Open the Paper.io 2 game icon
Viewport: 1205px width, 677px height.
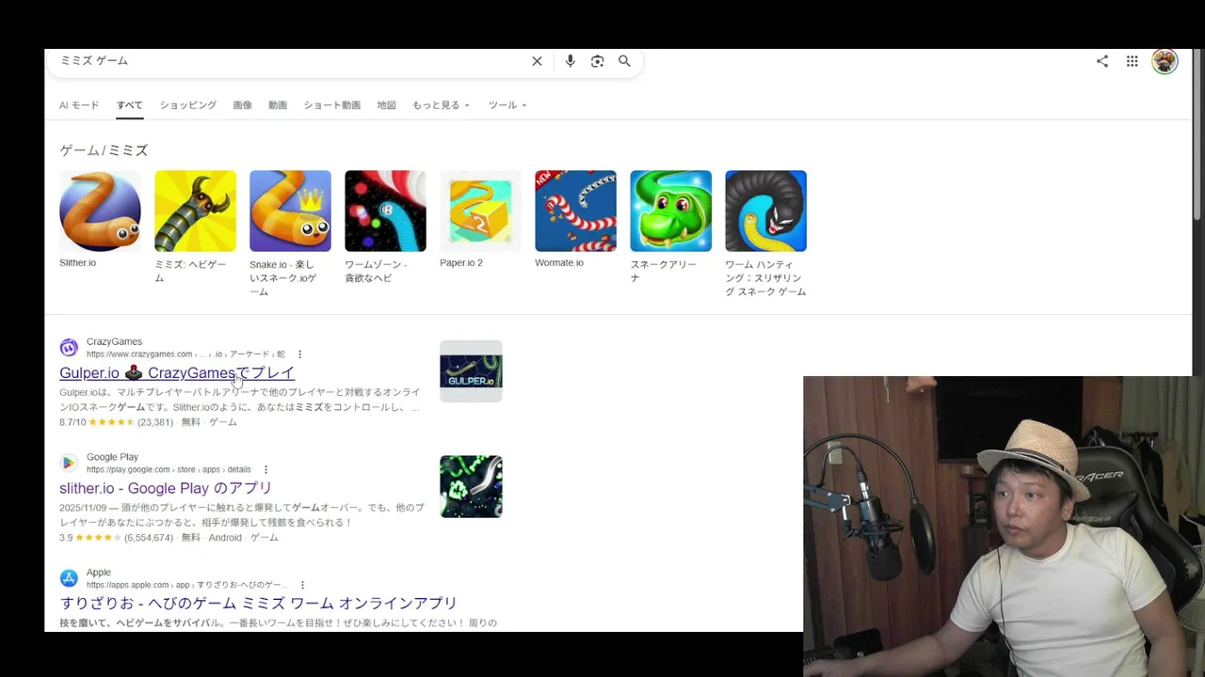pyautogui.click(x=480, y=211)
